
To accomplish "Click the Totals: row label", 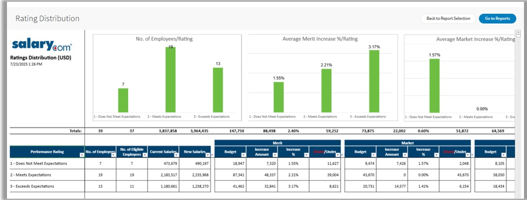I will click(76, 130).
